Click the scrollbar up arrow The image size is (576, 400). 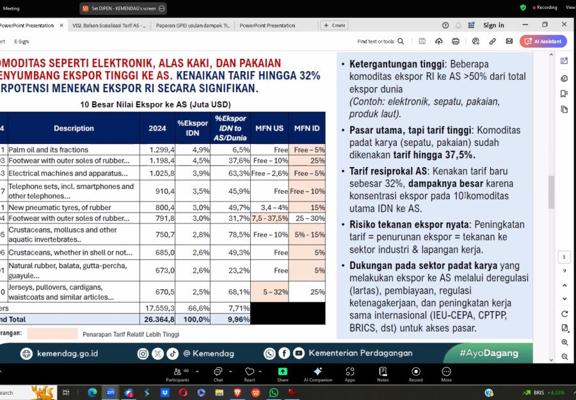tap(551, 55)
